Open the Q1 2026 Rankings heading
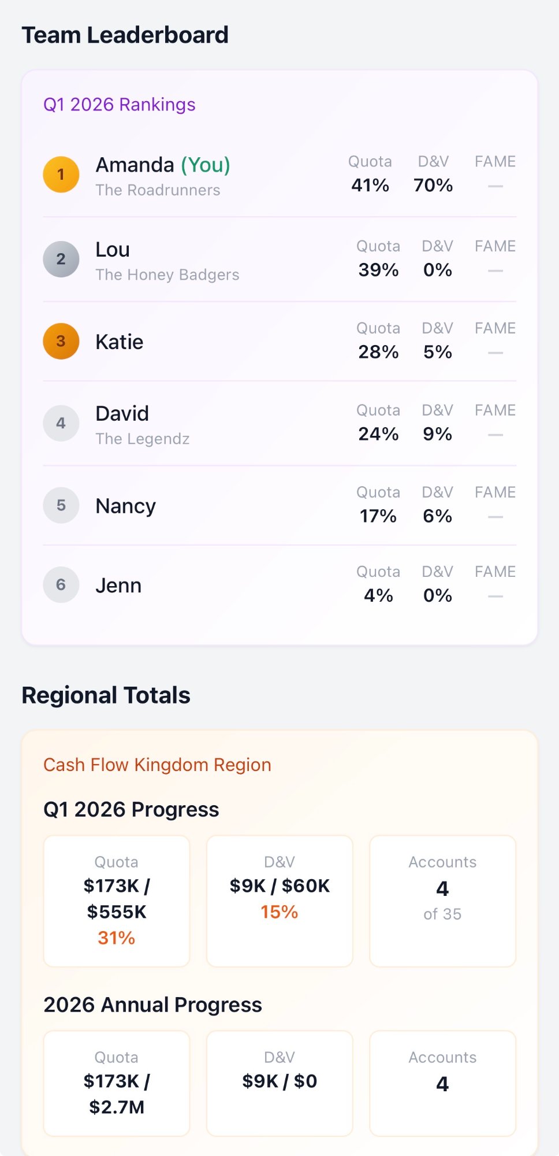This screenshot has width=559, height=1156. (x=120, y=105)
